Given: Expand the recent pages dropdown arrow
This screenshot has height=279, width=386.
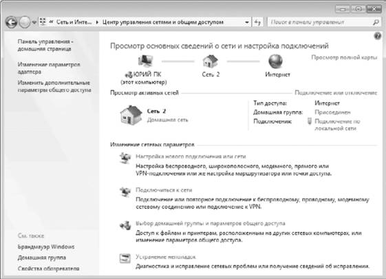Looking at the screenshot, I should pos(34,23).
